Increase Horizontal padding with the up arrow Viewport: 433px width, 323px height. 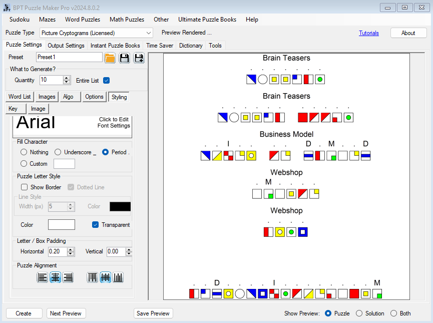coord(71,249)
